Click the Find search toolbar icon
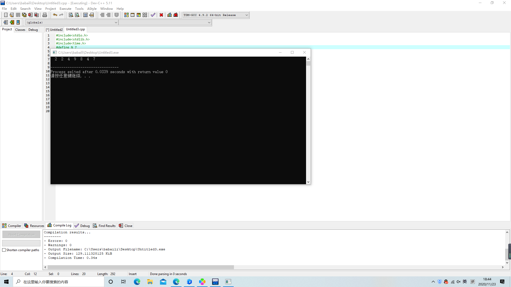The image size is (511, 287). (x=71, y=15)
